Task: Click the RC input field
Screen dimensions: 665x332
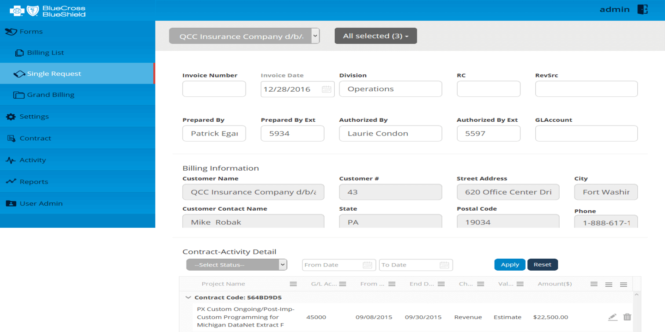Action: click(489, 89)
